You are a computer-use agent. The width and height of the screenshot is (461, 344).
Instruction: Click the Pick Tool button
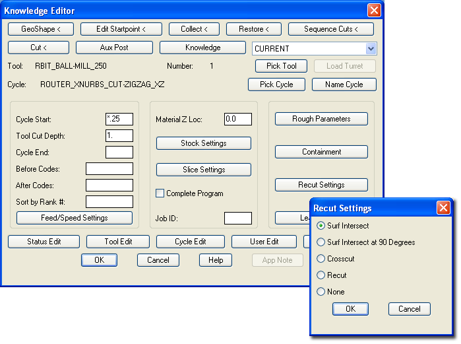click(x=282, y=66)
